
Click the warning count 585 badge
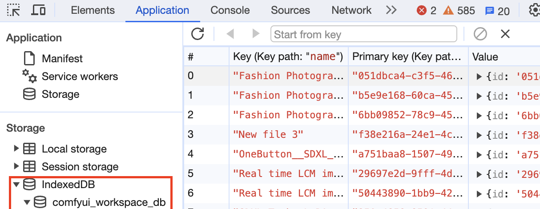[x=459, y=11]
